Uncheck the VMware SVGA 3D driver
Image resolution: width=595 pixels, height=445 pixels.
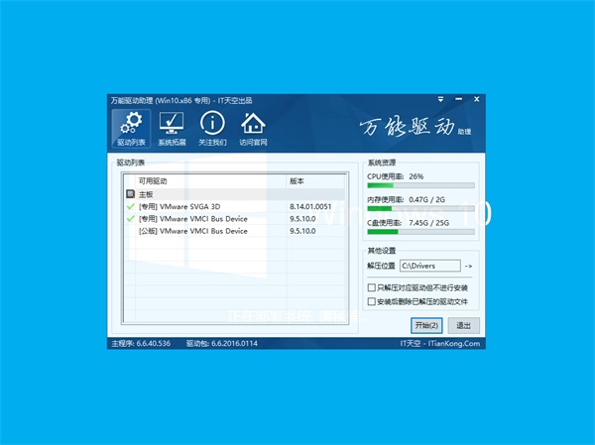pos(130,206)
